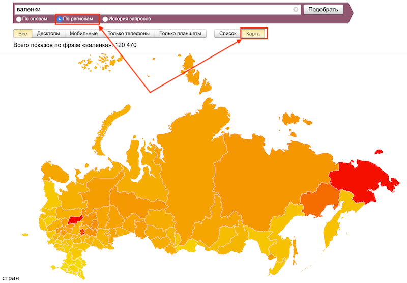This screenshot has width=407, height=283.
Task: Switch to the Все device tab
Action: pos(22,34)
